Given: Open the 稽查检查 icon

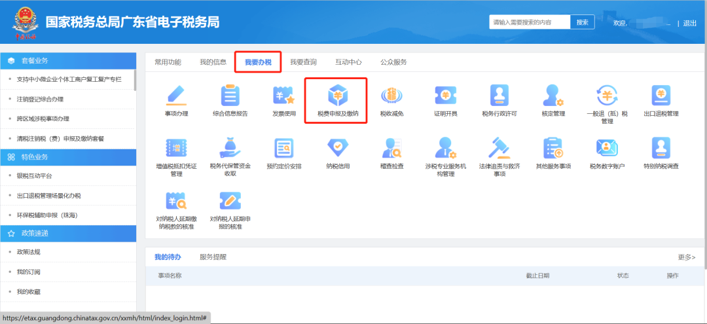Looking at the screenshot, I should click(x=391, y=149).
